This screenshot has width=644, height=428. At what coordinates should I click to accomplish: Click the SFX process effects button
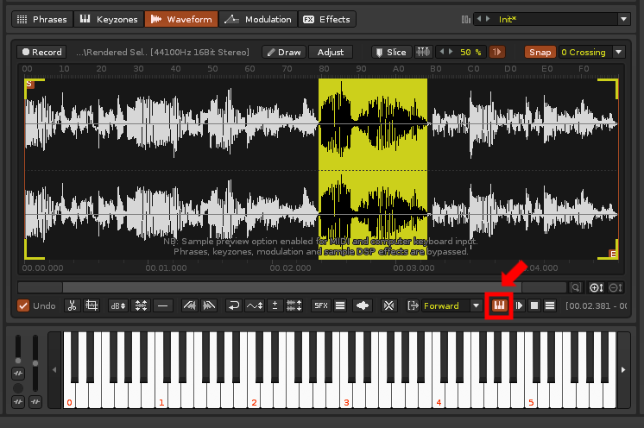(x=321, y=305)
